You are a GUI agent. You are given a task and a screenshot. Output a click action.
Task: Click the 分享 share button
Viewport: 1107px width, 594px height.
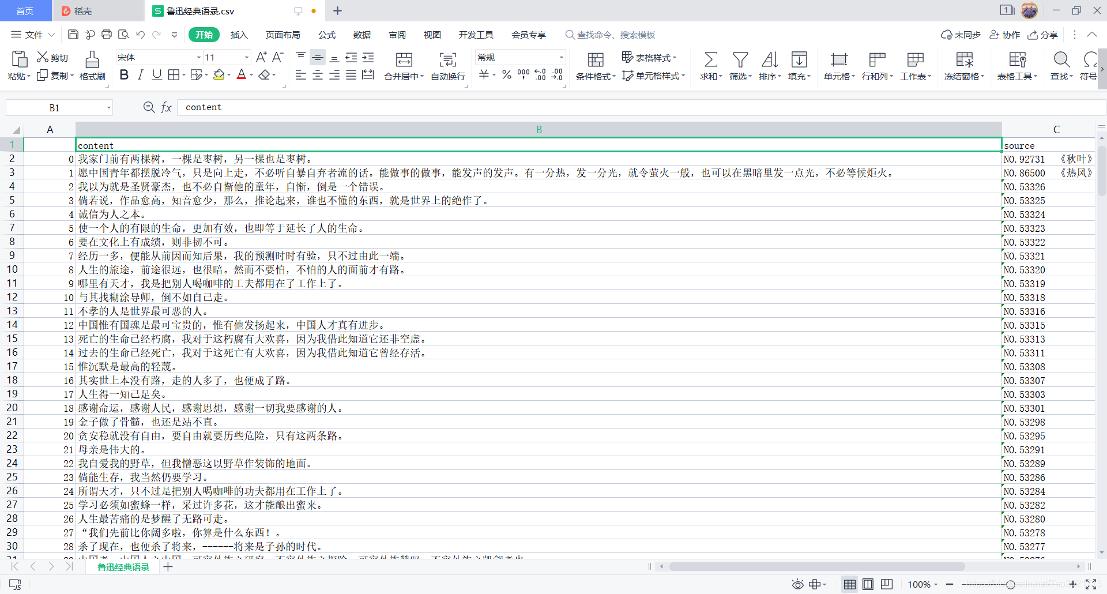(x=1043, y=35)
